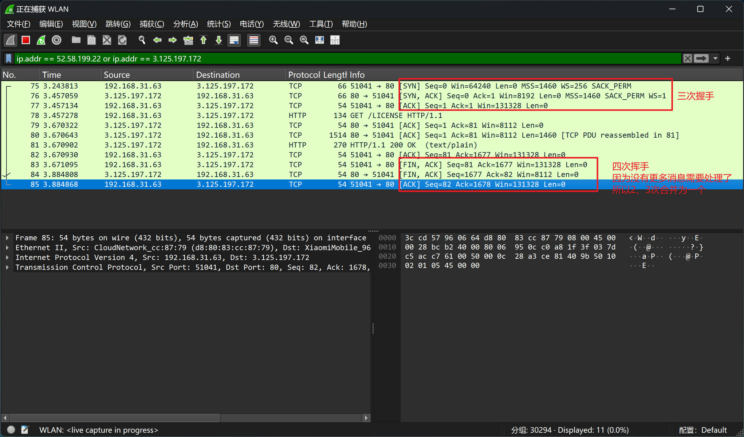Click the Find packet magnifier icon

point(142,40)
